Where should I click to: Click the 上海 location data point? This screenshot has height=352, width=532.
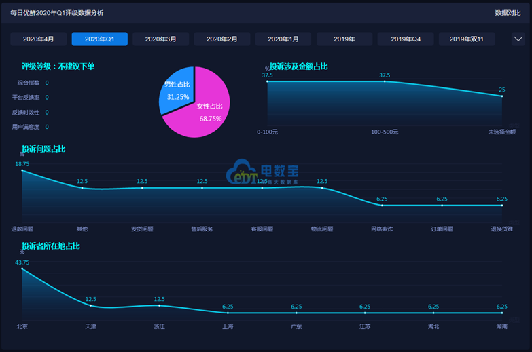pyautogui.click(x=228, y=313)
